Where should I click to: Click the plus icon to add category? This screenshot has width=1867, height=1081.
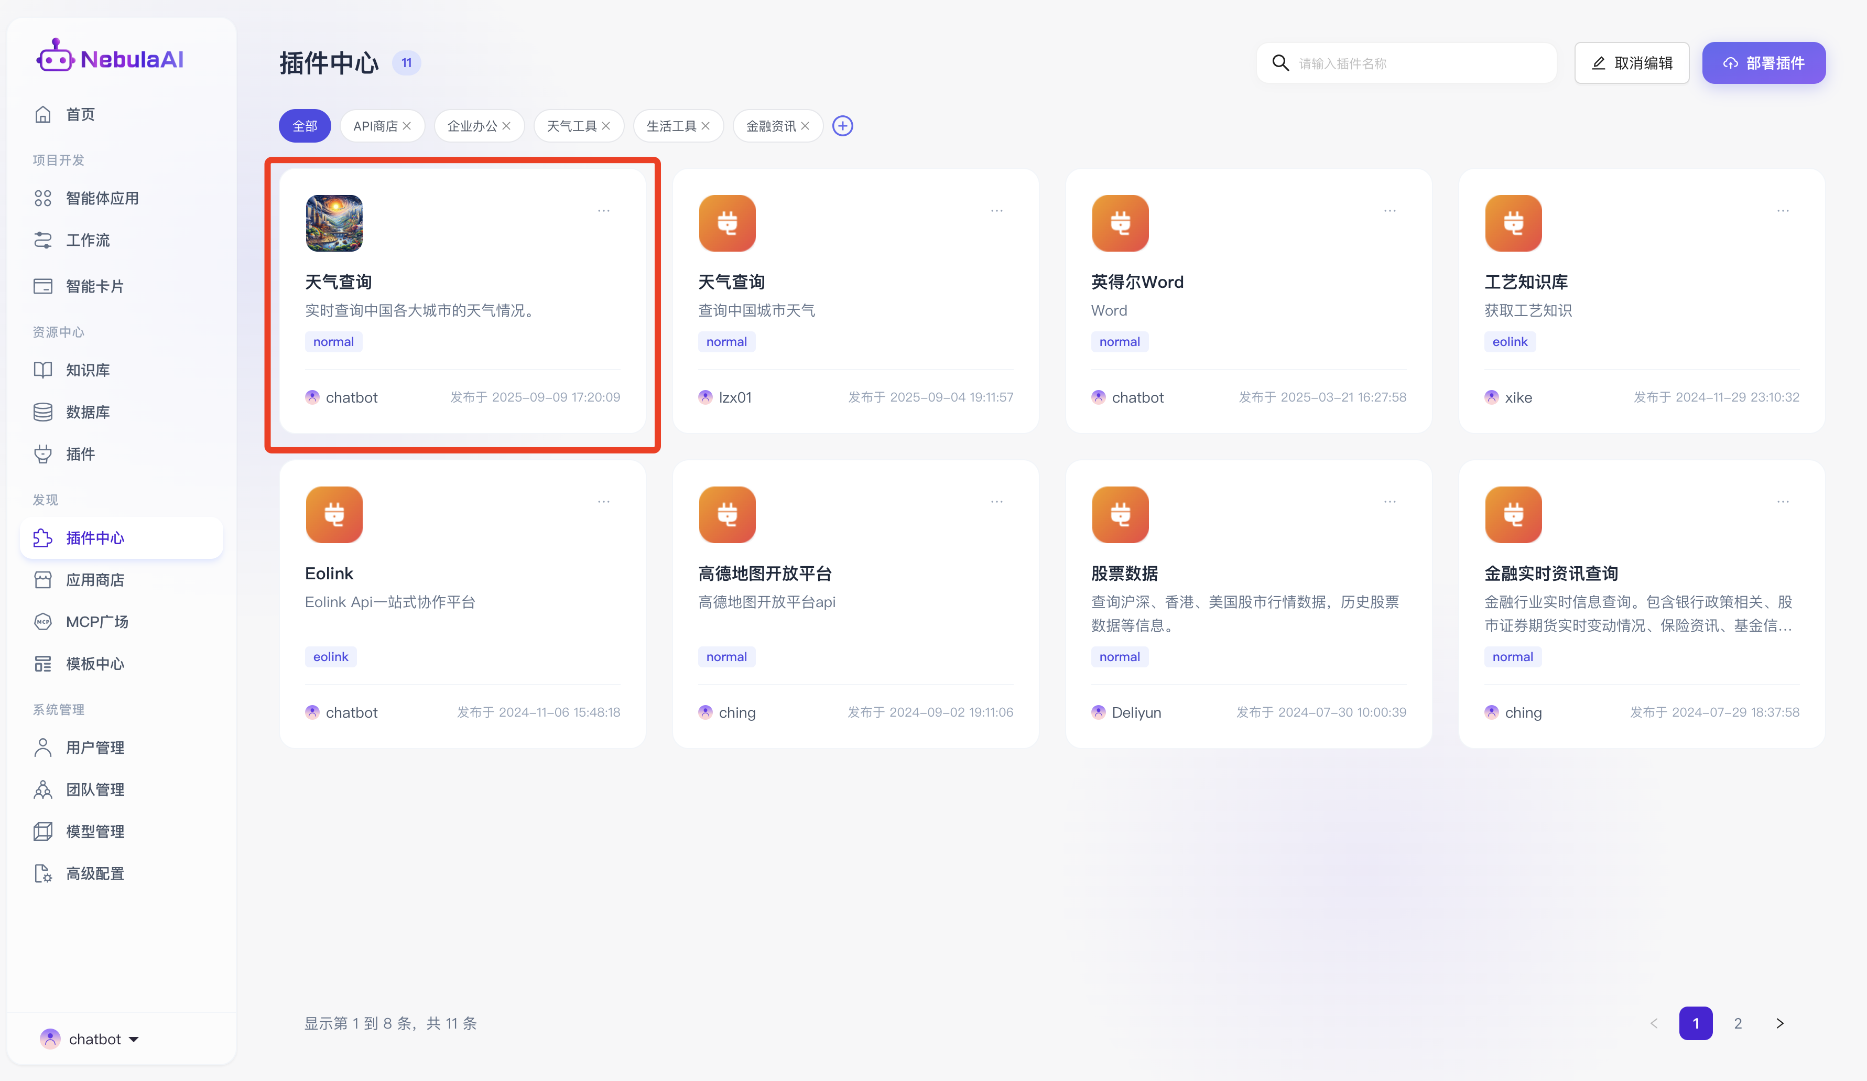point(842,126)
